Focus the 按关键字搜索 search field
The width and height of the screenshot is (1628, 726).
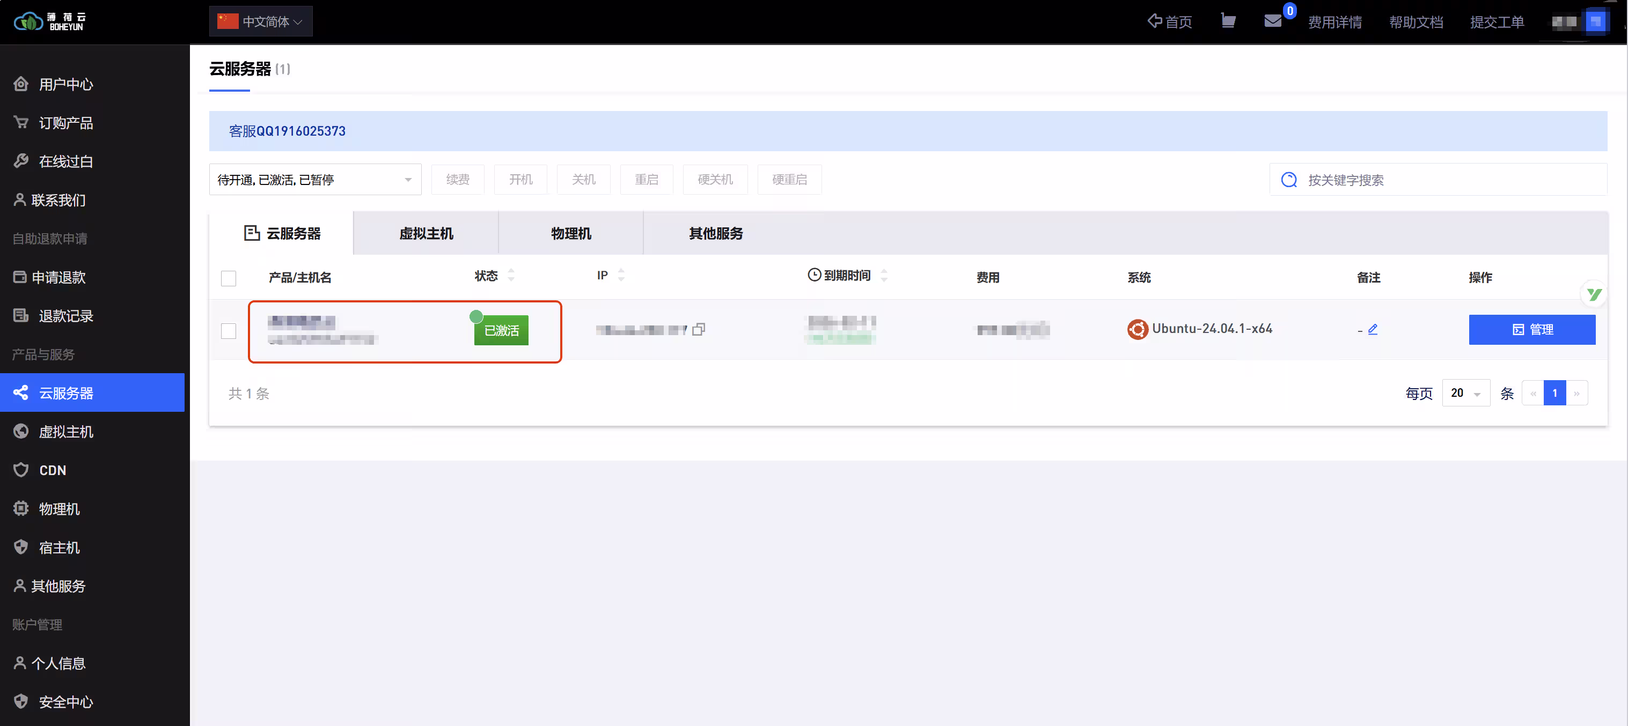[x=1438, y=180]
